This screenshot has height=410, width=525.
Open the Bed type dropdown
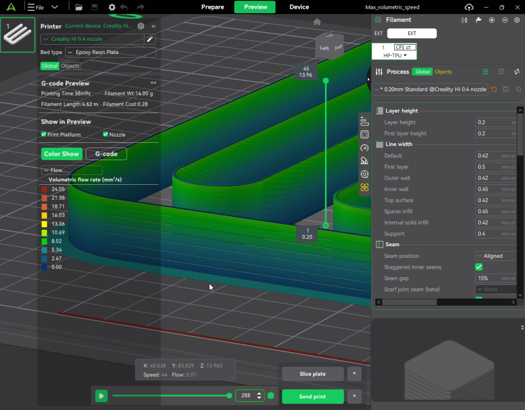click(111, 52)
